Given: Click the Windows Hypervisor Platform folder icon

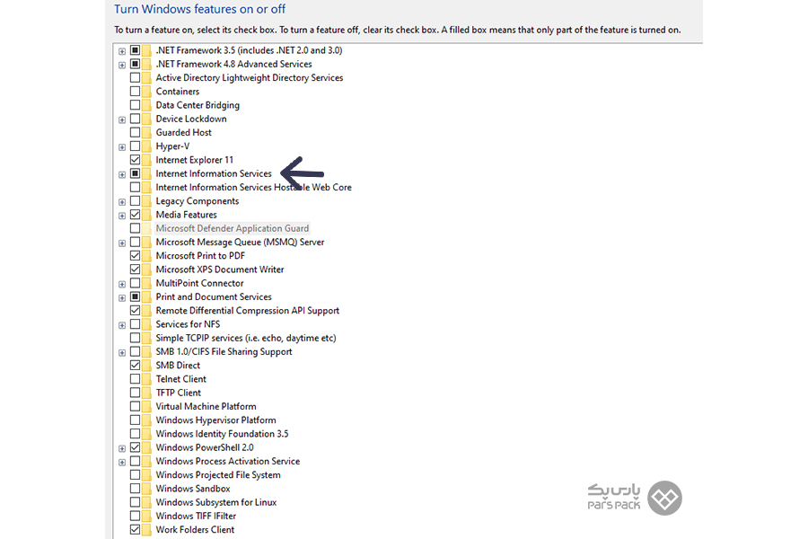Looking at the screenshot, I should pyautogui.click(x=146, y=420).
